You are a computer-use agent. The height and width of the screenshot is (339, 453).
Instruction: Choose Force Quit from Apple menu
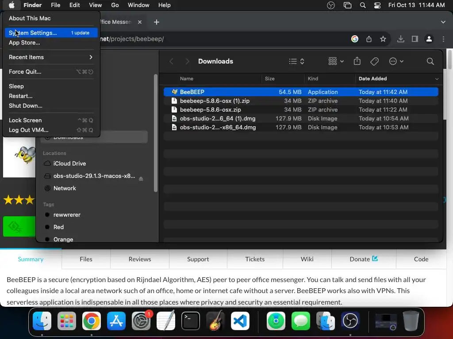51,72
